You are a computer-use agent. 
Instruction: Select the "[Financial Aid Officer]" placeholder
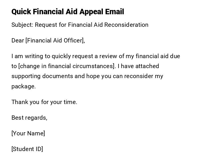55,40
